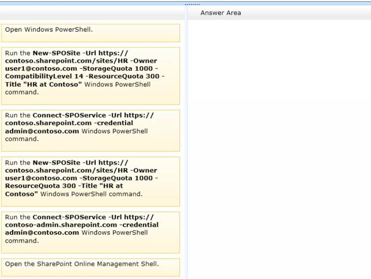Click the dotted splitter handle at top
The height and width of the screenshot is (279, 371).
click(192, 4)
